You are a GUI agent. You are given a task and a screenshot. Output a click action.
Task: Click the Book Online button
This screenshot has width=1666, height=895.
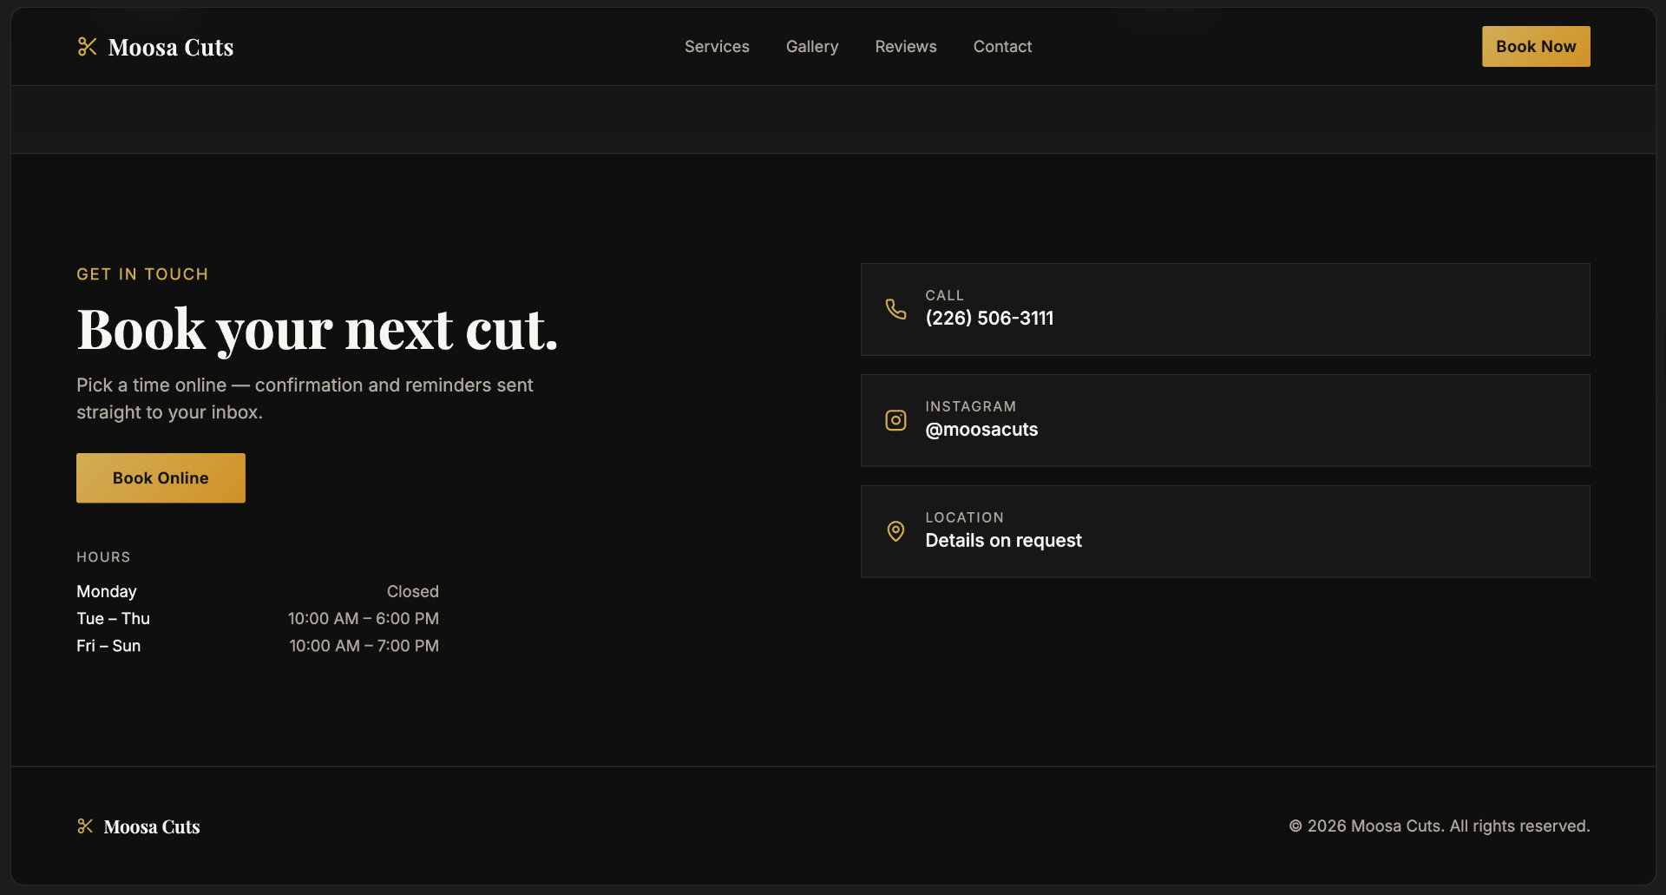[x=161, y=478]
